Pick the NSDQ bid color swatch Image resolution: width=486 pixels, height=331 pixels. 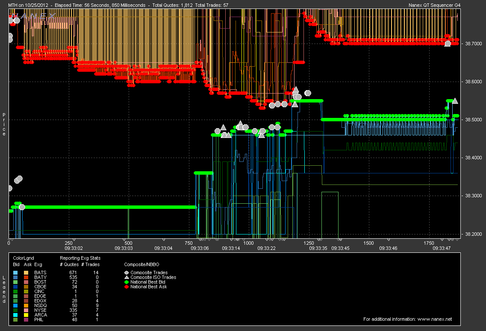coord(15,306)
